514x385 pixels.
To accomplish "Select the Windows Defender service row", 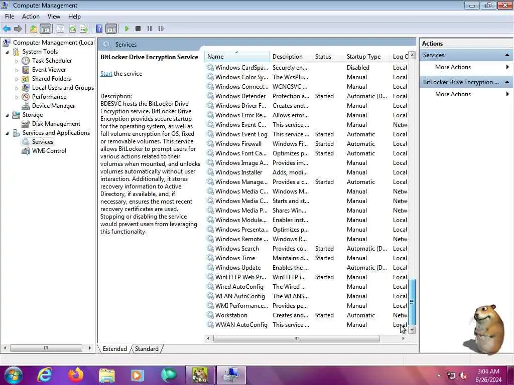I will pyautogui.click(x=307, y=96).
